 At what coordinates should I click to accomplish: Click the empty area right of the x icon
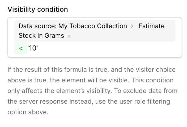(x=120, y=36)
